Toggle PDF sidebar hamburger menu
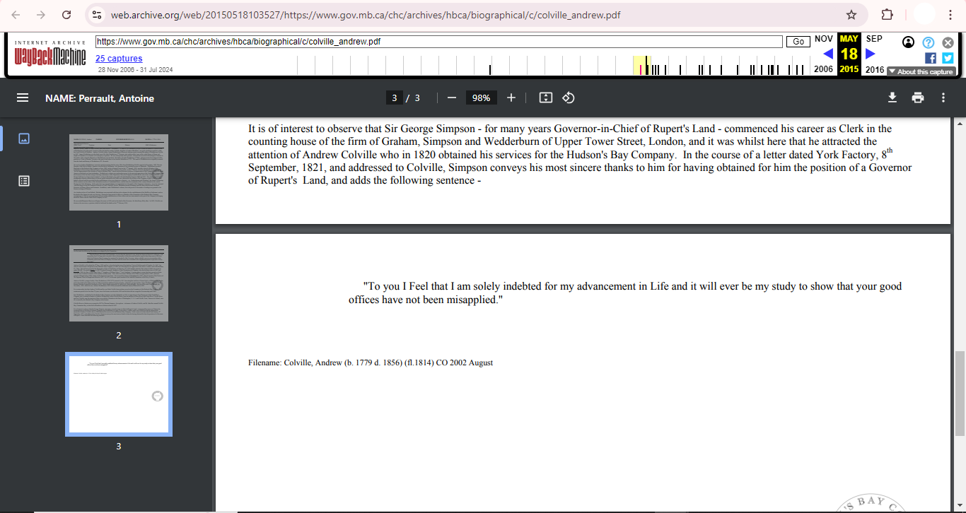 click(x=23, y=98)
